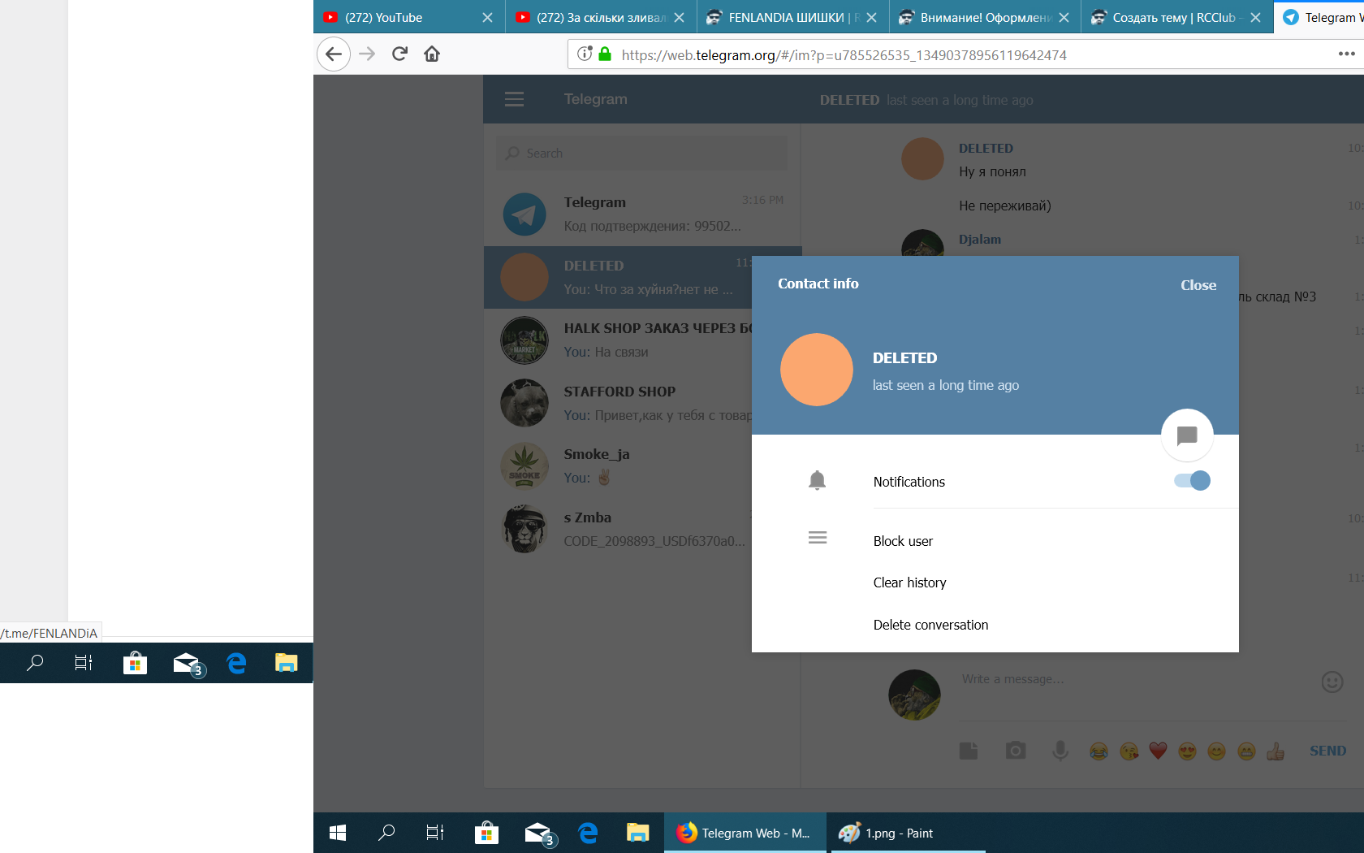Screen dimensions: 1364x853
Task: Open the STAFFORD SHOP chat
Action: (618, 403)
